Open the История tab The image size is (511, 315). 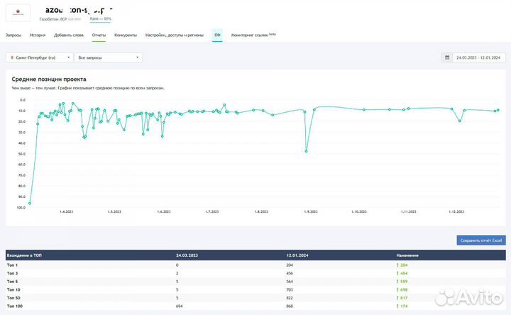(x=38, y=34)
